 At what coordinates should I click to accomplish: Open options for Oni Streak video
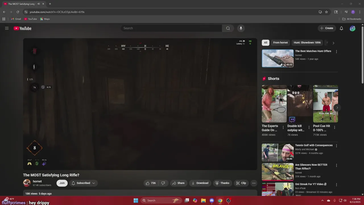[x=336, y=185]
